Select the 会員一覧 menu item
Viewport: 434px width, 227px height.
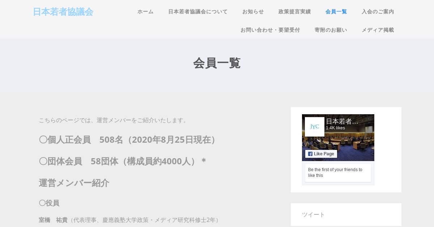click(336, 12)
